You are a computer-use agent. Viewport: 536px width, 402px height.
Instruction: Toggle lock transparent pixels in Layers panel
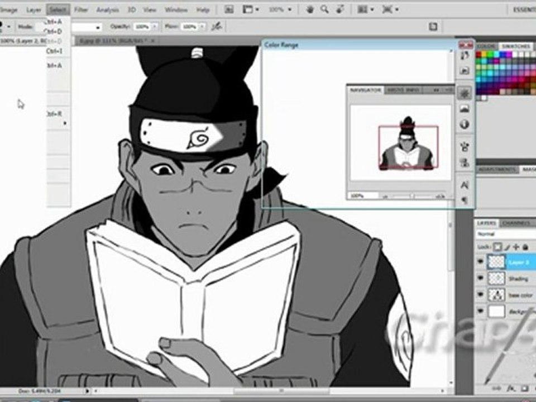[x=497, y=247]
